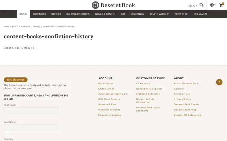Click the content-books-nonfiction-history breadcrumb text
The image size is (227, 141).
coord(59,27)
